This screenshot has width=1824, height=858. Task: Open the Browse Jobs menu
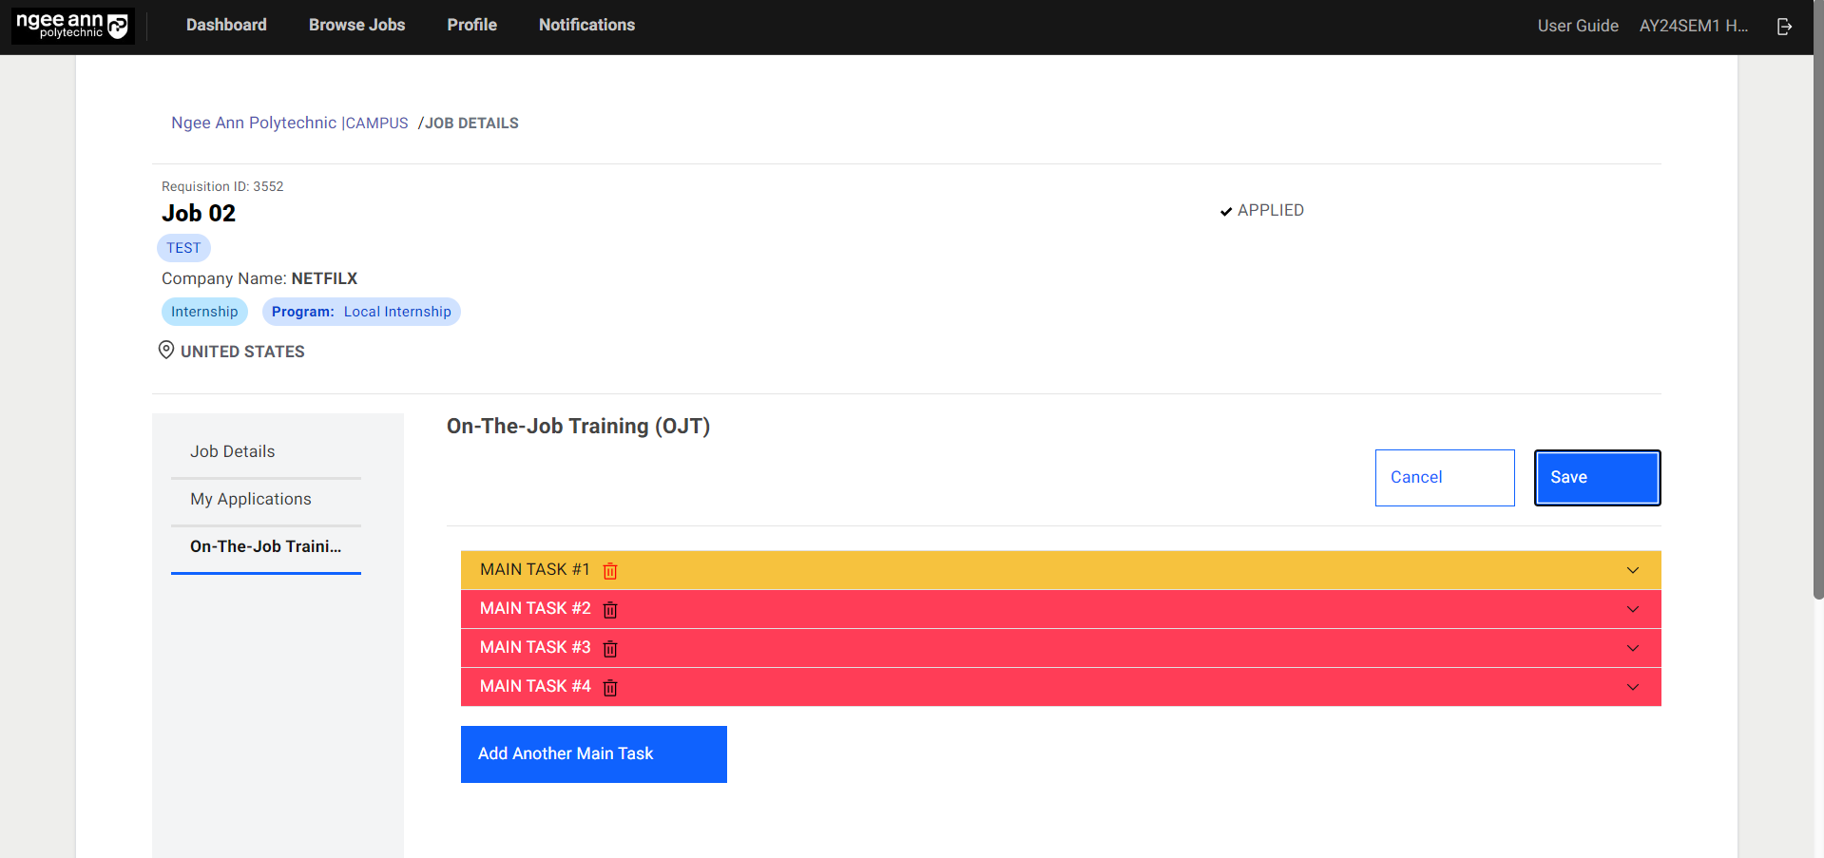tap(356, 26)
